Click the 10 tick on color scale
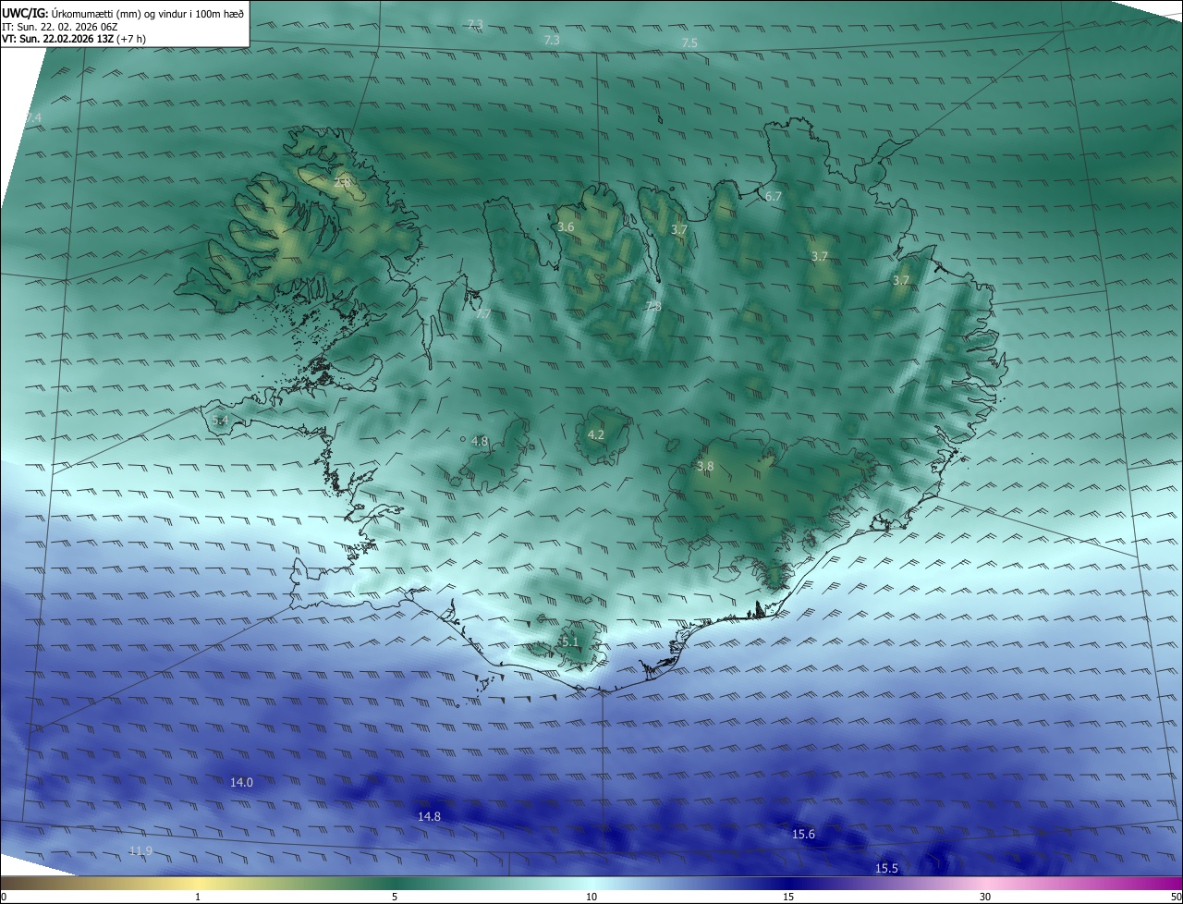 (591, 898)
